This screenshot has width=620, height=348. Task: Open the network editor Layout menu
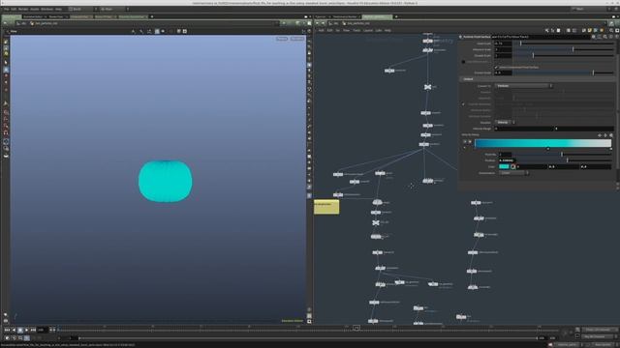pos(368,30)
